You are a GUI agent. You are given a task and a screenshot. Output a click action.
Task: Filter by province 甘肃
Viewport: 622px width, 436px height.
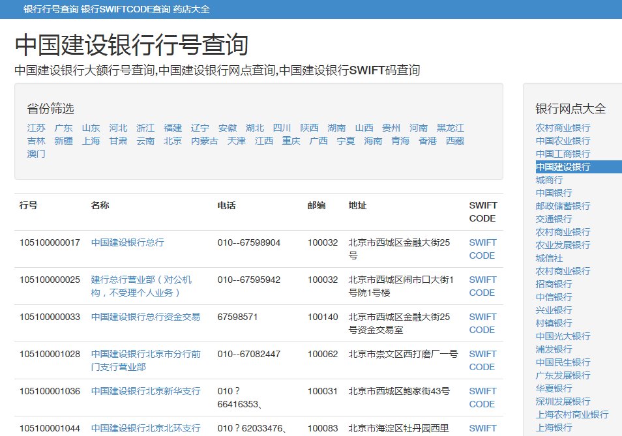118,141
